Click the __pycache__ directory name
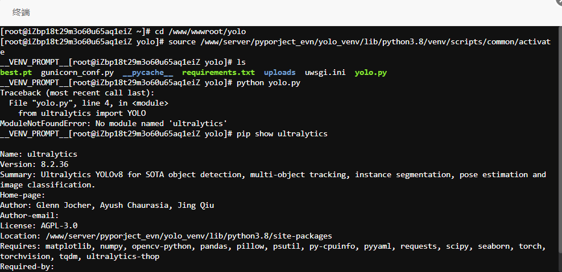The width and height of the screenshot is (562, 272). [x=148, y=73]
